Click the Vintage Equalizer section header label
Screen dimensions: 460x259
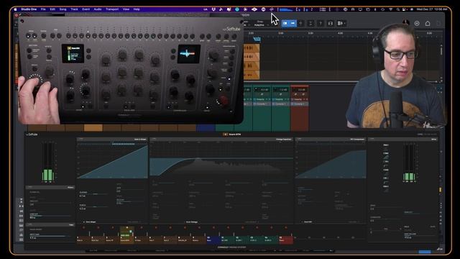(x=283, y=139)
